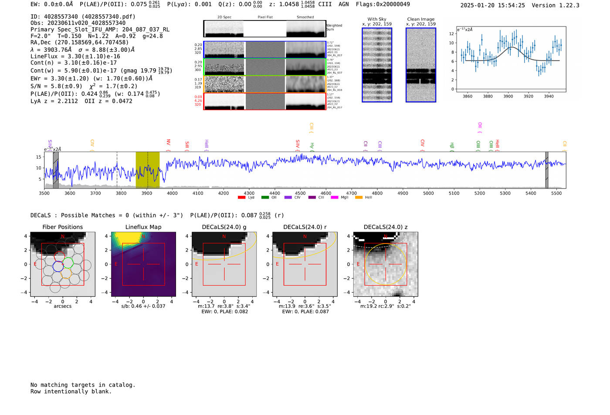Open the DECaLS(24.0) z image
The image size is (610, 415).
tap(386, 264)
